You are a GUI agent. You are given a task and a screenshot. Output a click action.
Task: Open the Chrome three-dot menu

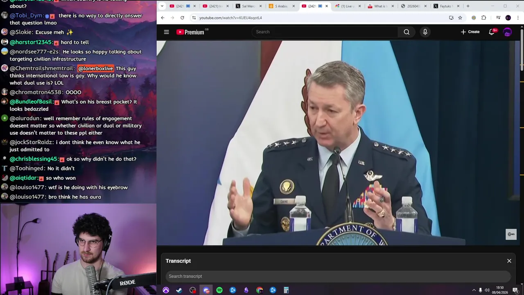click(518, 18)
